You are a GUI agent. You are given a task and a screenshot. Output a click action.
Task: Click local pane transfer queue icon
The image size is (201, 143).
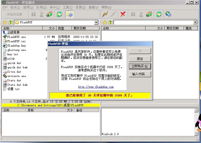(49, 14)
